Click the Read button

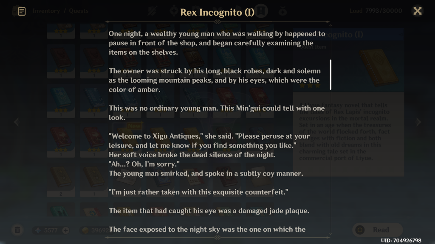(x=378, y=230)
